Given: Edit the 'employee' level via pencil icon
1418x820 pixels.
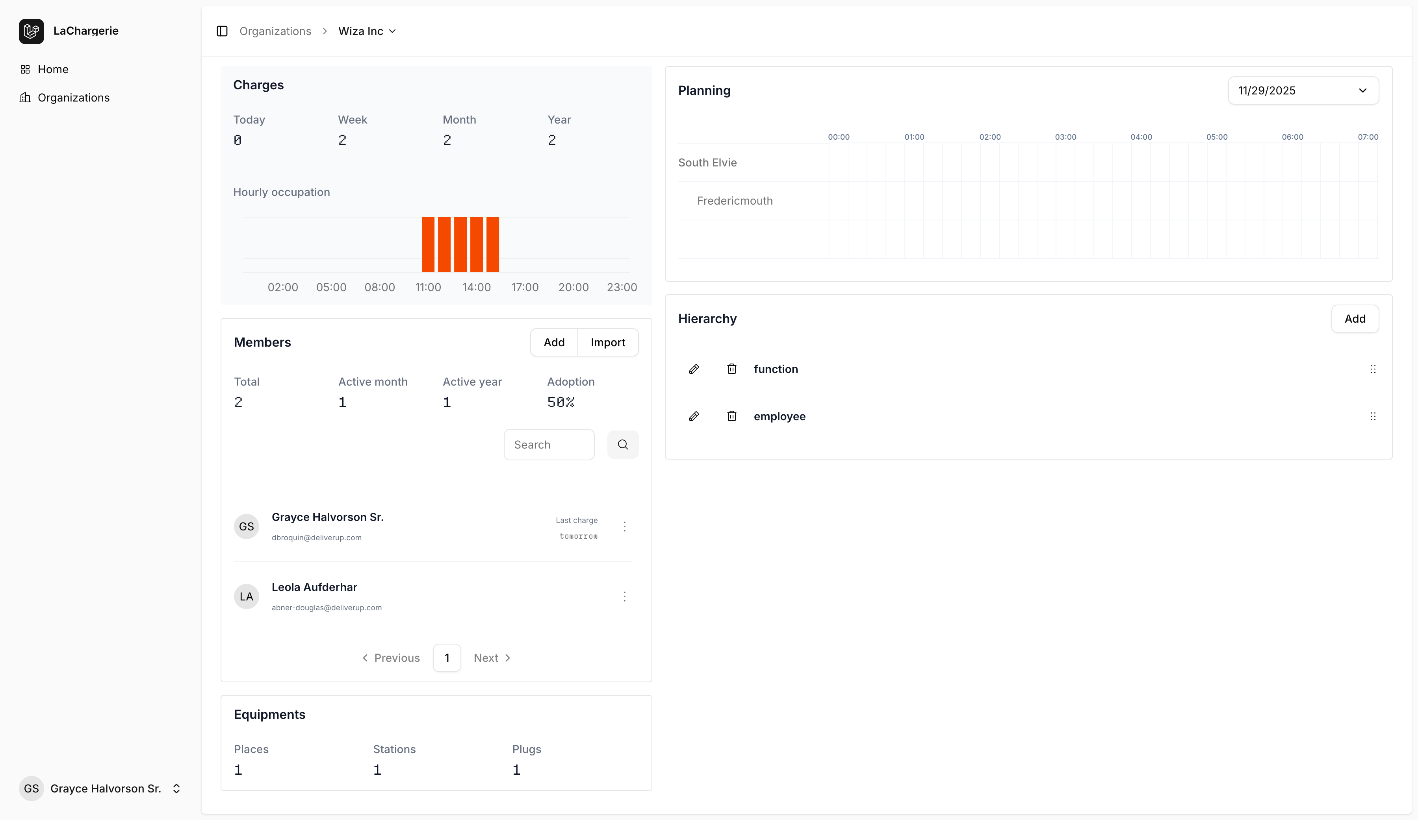Looking at the screenshot, I should coord(694,416).
